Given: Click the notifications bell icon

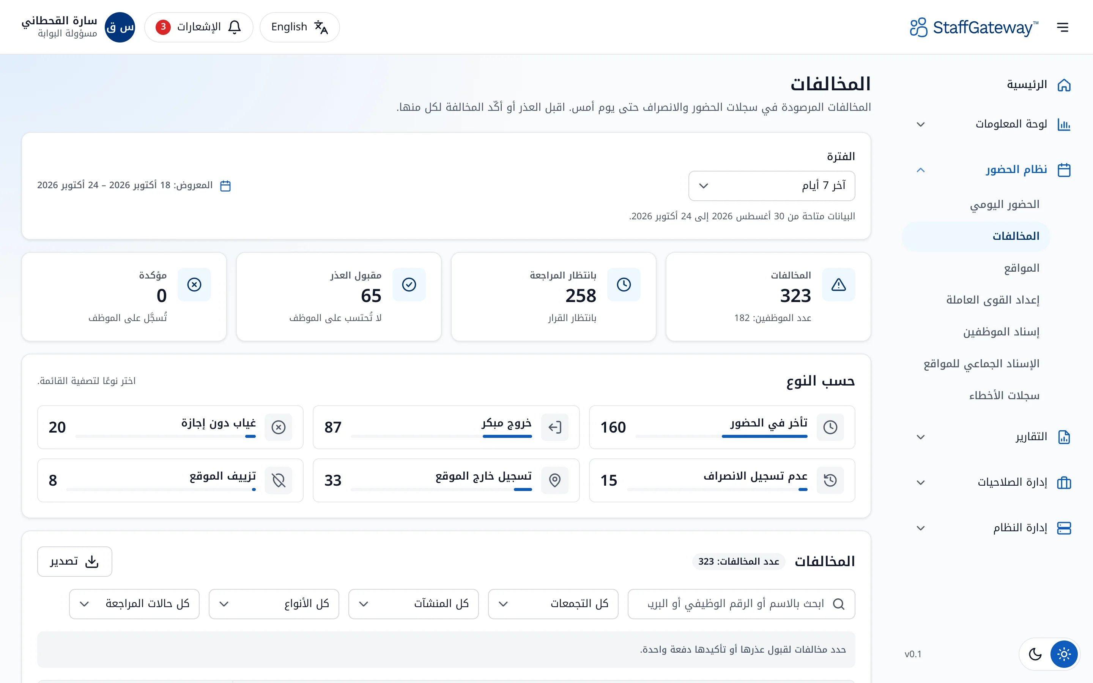Looking at the screenshot, I should [x=235, y=27].
